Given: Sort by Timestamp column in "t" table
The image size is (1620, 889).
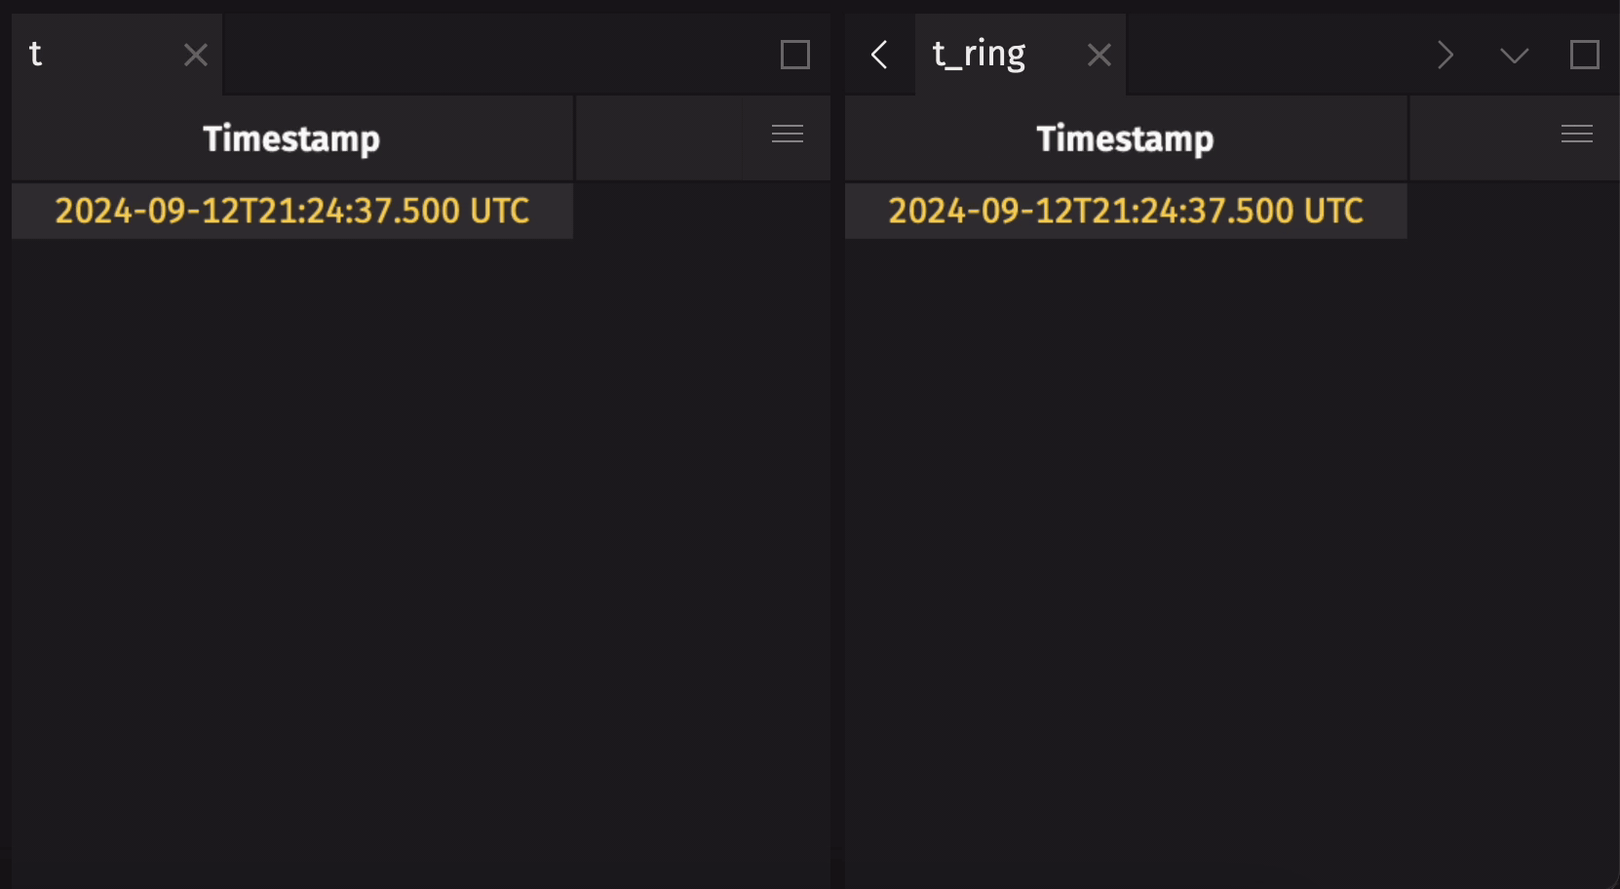Looking at the screenshot, I should 291,138.
